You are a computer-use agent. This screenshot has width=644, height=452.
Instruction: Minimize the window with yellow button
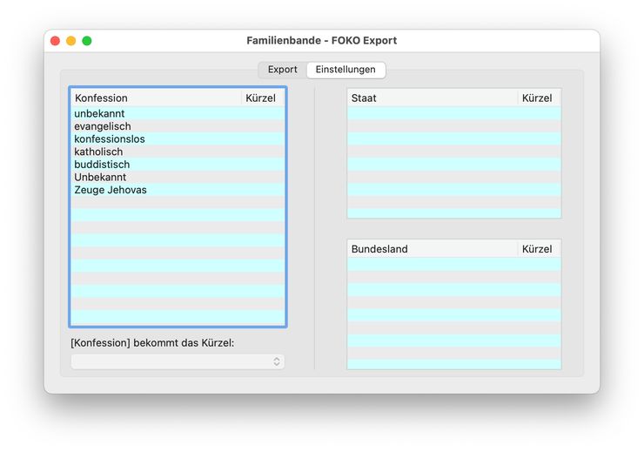tap(71, 41)
